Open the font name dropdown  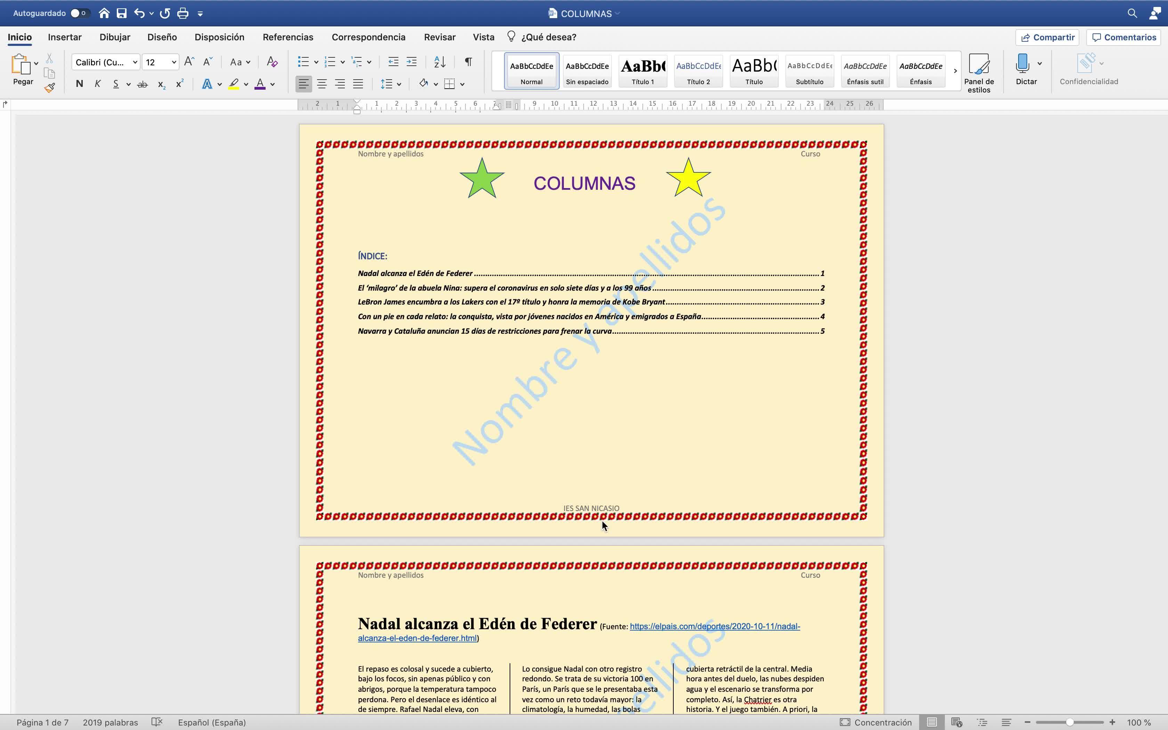click(135, 62)
